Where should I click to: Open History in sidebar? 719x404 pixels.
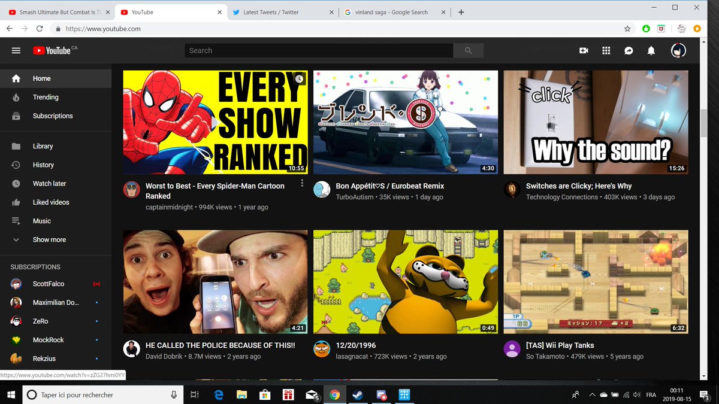point(56,165)
